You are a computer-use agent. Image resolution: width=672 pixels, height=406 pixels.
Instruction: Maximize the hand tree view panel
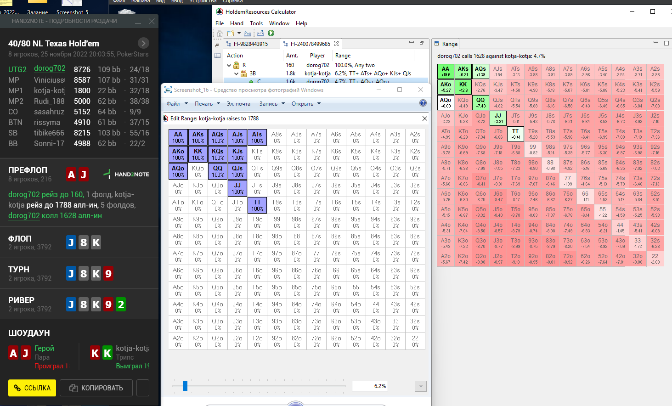click(x=422, y=42)
